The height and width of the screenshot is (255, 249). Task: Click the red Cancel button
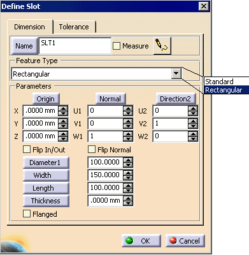(185, 241)
